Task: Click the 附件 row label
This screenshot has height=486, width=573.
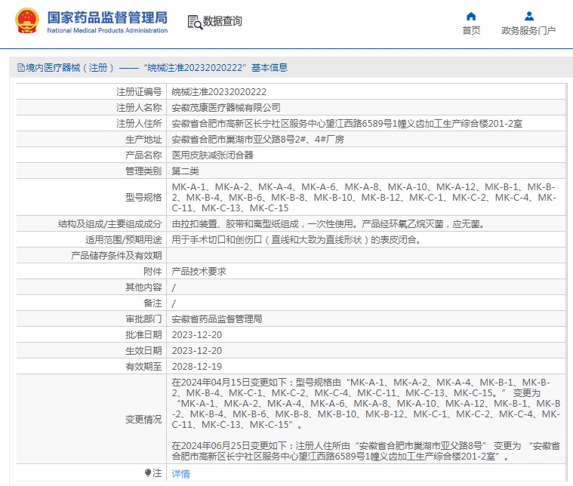Action: (x=152, y=271)
